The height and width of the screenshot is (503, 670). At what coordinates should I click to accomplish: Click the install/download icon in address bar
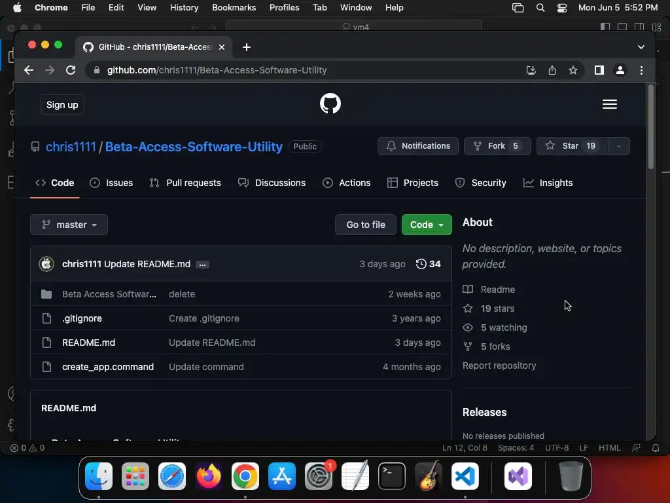pos(531,70)
